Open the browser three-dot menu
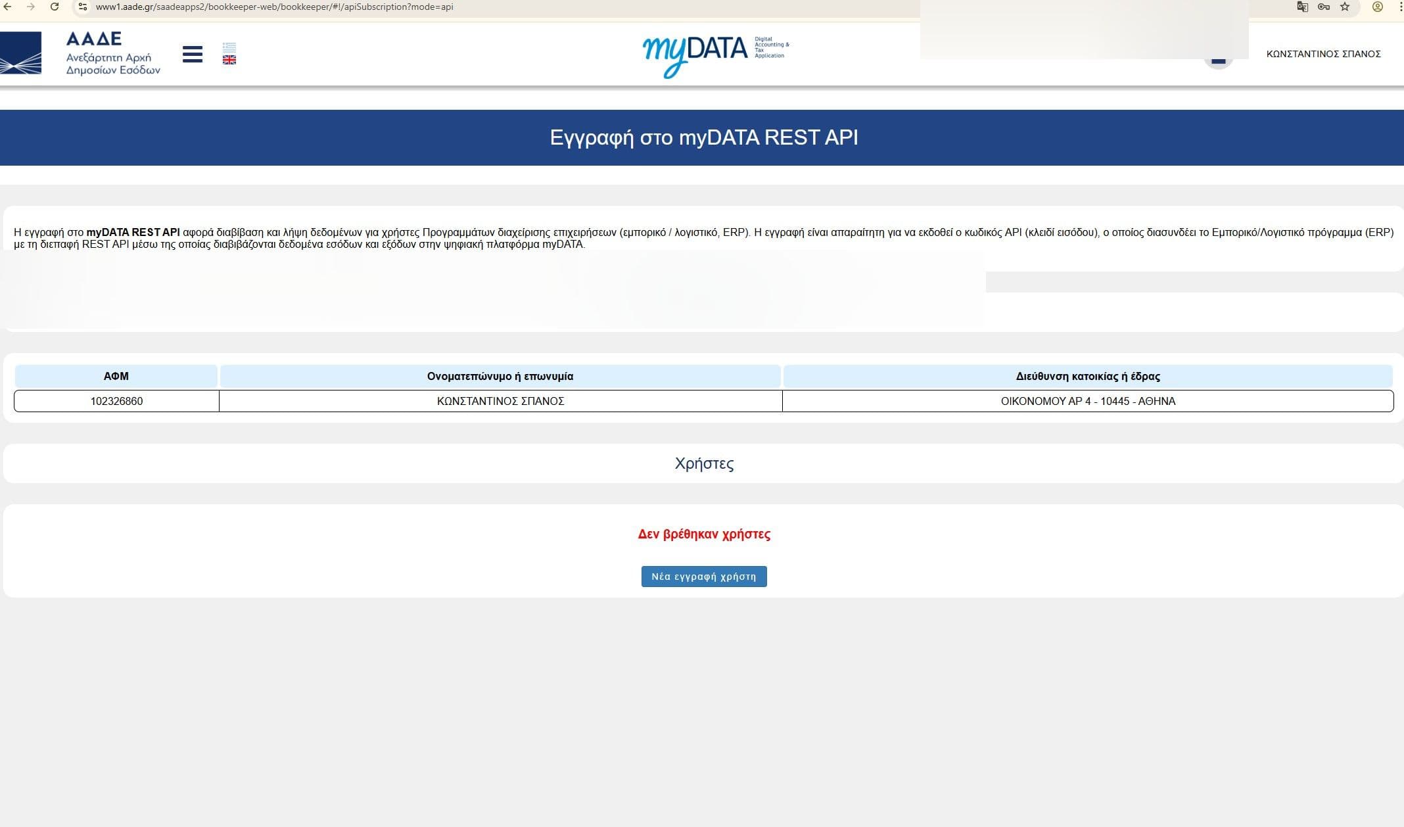The image size is (1404, 827). tap(1400, 7)
